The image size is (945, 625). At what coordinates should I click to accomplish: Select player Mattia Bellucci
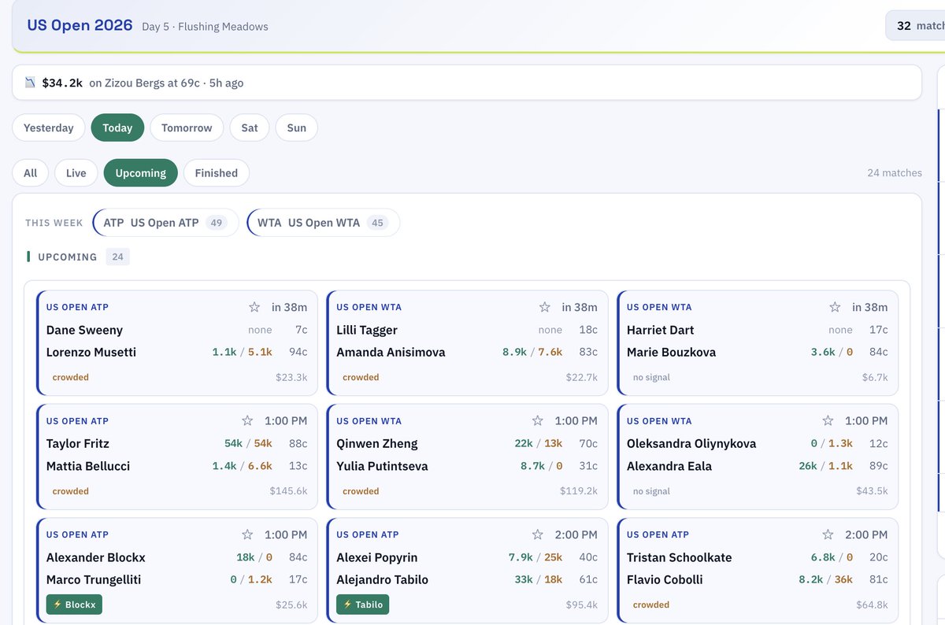point(88,466)
